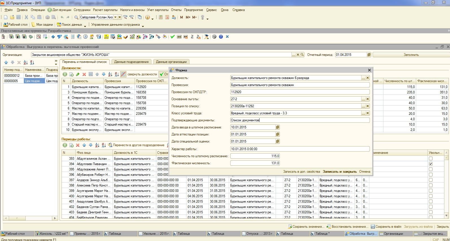Open the Налоги и взносы menu

[132, 10]
